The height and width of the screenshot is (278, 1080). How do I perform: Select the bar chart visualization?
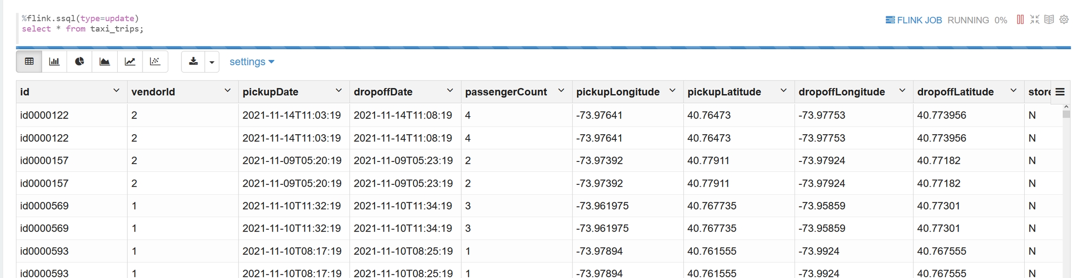tap(54, 62)
